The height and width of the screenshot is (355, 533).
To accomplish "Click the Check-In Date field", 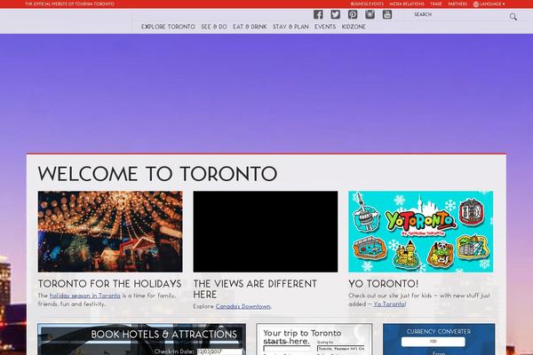I will click(x=219, y=351).
